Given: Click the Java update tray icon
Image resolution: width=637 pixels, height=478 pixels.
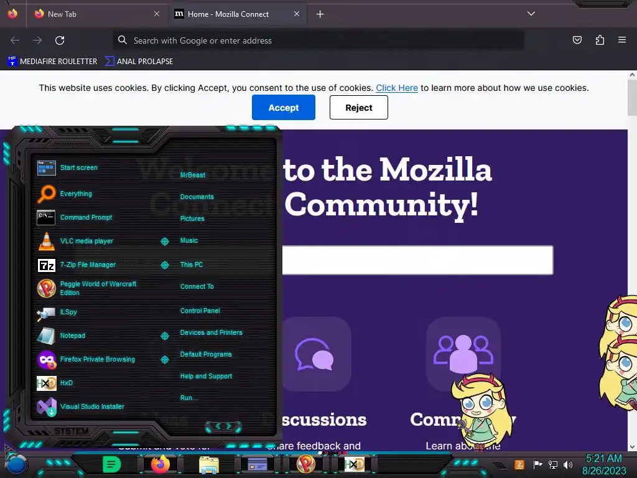Looking at the screenshot, I should (x=519, y=464).
